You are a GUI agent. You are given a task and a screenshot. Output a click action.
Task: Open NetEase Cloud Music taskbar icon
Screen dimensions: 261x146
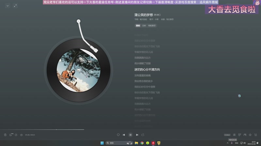(153, 143)
